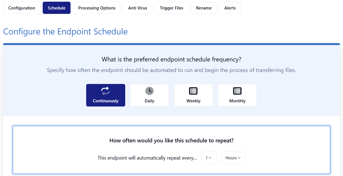This screenshot has height=176, width=343.
Task: Click the list icon above Monthly
Action: pyautogui.click(x=237, y=91)
